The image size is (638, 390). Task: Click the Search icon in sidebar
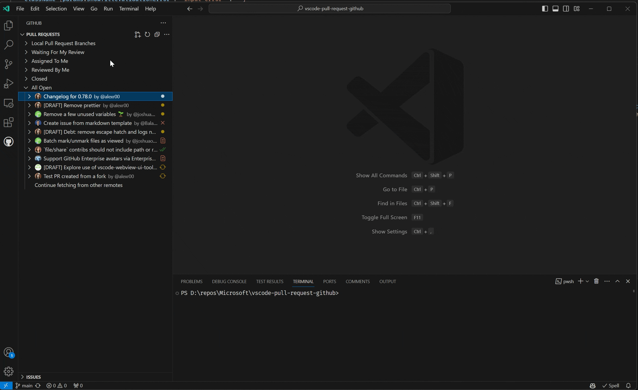coord(9,44)
